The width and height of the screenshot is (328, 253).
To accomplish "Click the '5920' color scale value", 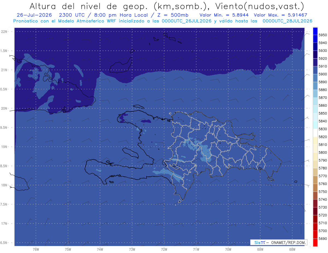I will tap(323, 59).
